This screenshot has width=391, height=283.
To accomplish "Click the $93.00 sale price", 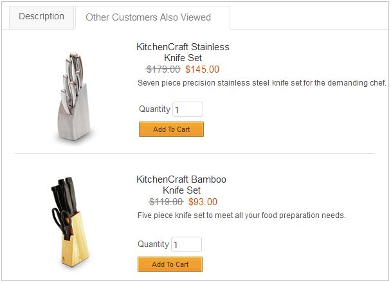I will (x=203, y=202).
